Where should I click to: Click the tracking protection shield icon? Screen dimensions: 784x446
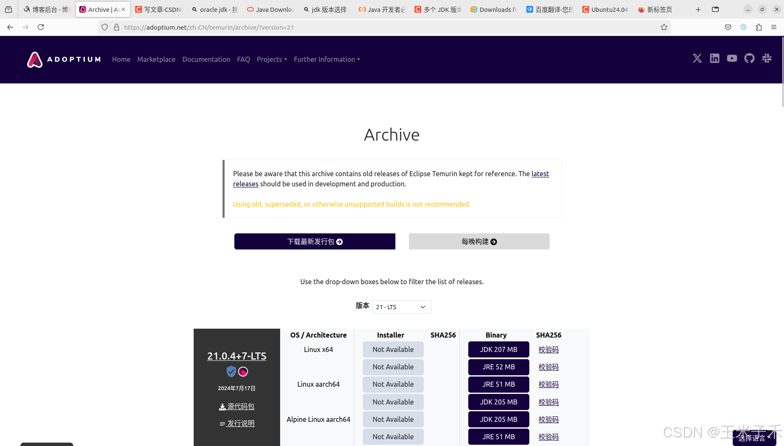105,27
